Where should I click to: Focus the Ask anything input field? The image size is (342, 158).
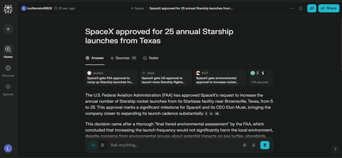tap(174, 145)
